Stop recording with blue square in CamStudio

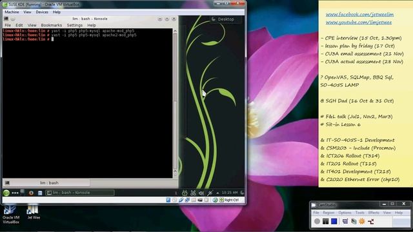click(334, 221)
